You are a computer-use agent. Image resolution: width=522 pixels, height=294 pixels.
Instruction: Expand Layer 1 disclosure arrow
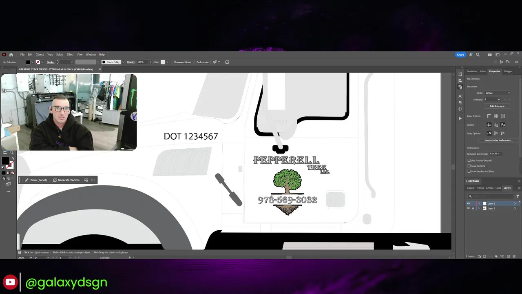coord(479,208)
